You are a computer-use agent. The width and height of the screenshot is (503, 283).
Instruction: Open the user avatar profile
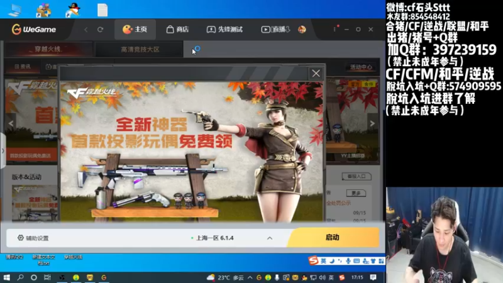pos(302,30)
